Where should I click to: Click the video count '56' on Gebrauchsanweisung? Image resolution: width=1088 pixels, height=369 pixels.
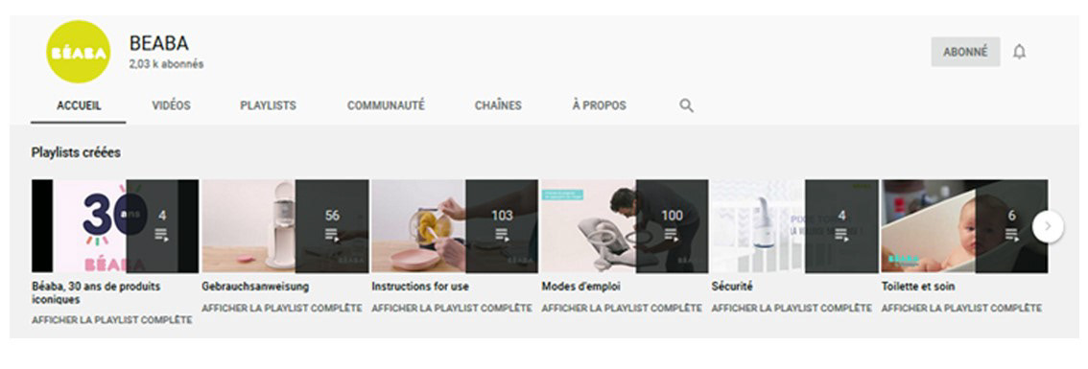[332, 216]
